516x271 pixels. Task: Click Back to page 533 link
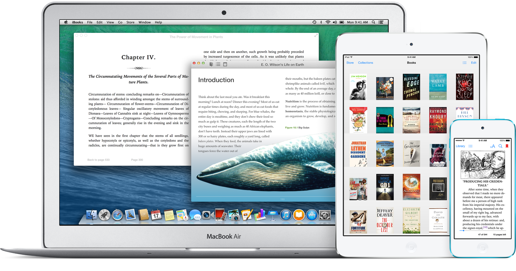[x=98, y=160]
